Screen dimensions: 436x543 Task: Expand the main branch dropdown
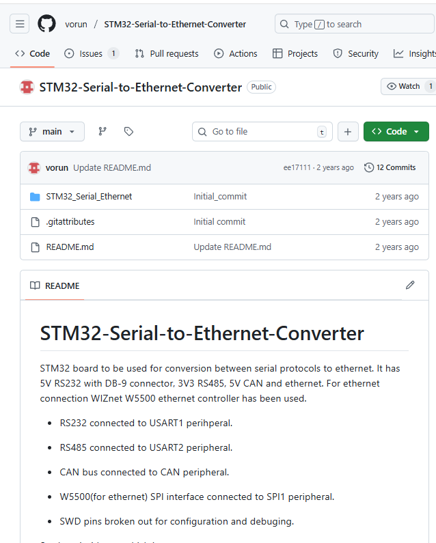click(x=52, y=132)
